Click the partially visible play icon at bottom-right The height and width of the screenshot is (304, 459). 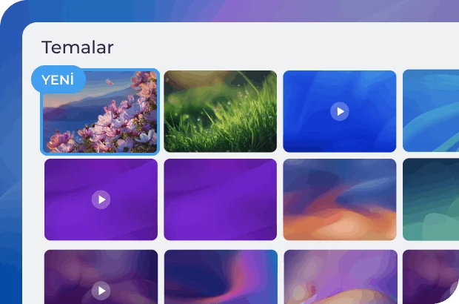(455, 288)
